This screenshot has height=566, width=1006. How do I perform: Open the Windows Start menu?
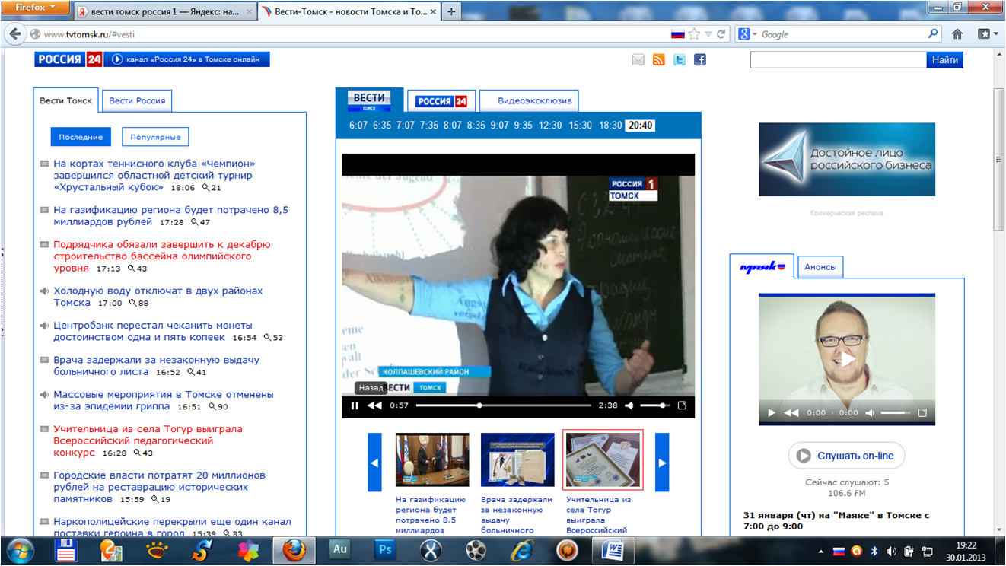[20, 551]
